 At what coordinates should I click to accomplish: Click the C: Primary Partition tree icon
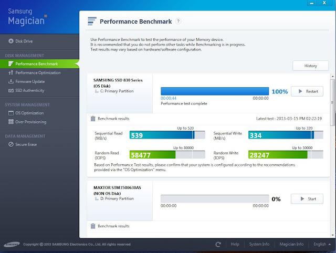(x=97, y=91)
